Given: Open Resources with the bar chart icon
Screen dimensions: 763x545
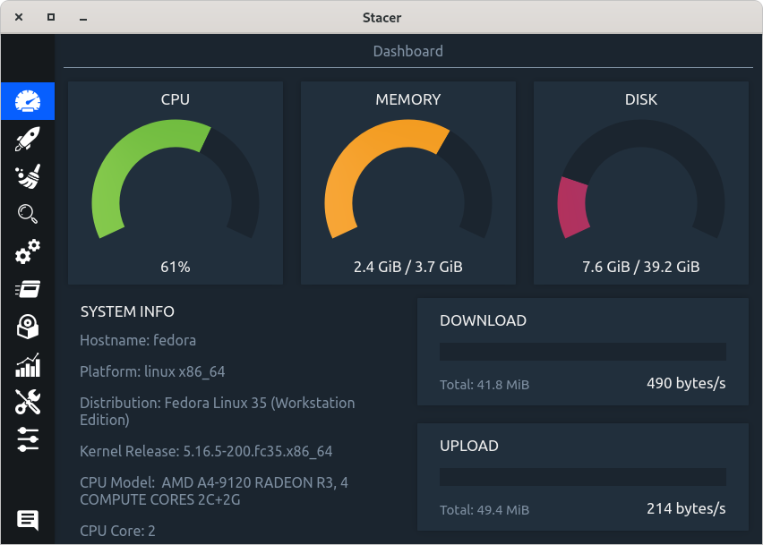Looking at the screenshot, I should tap(27, 364).
